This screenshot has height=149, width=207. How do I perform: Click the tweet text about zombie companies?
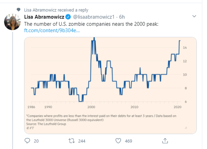(90, 24)
